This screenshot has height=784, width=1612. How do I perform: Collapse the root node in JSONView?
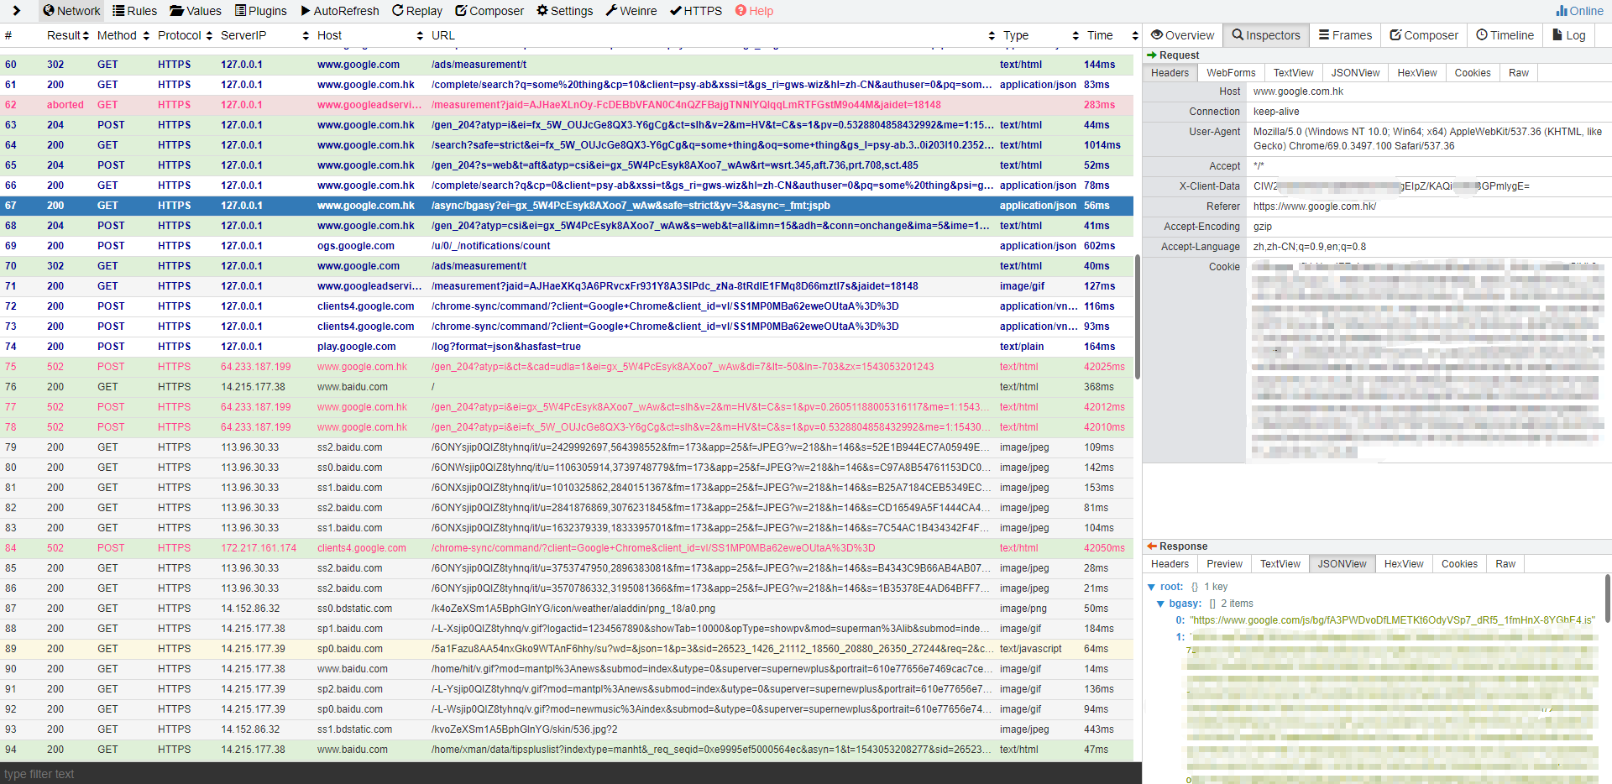click(1153, 586)
